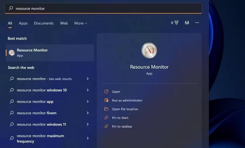Screen dimensions: 245x148
Task: Choose Run as administrator
Action: [x=127, y=100]
